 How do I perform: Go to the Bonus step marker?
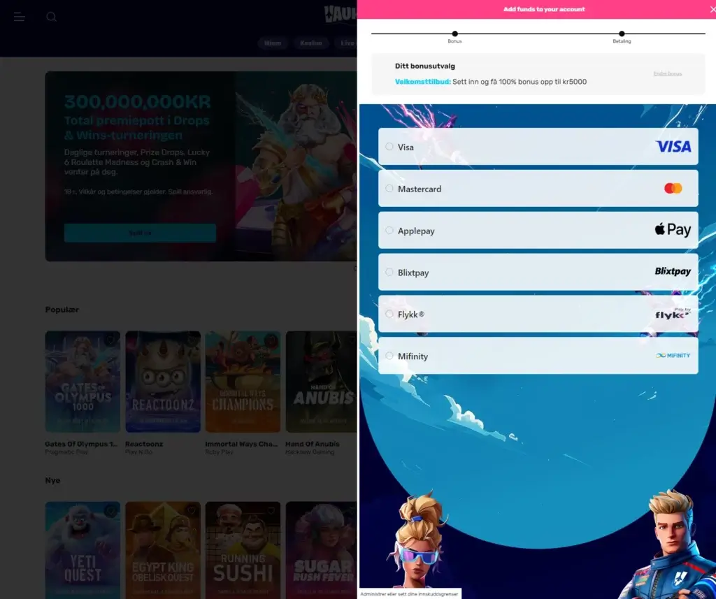pos(454,34)
